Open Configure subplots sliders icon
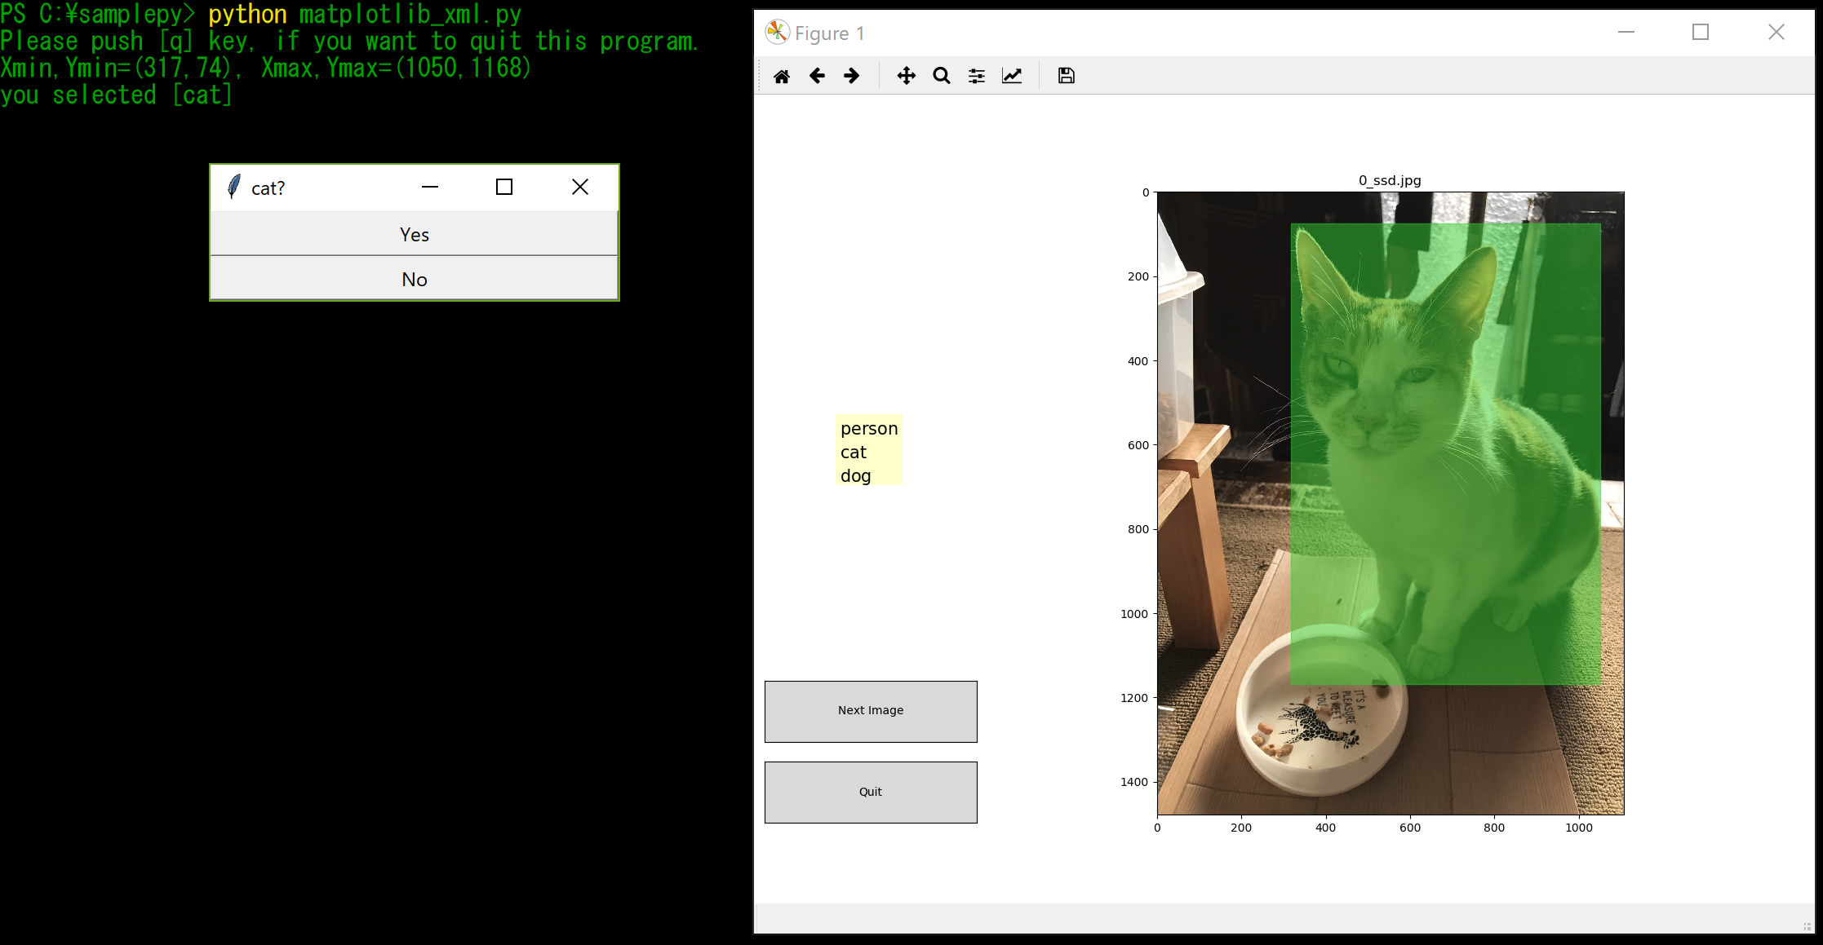The width and height of the screenshot is (1823, 945). click(x=977, y=76)
